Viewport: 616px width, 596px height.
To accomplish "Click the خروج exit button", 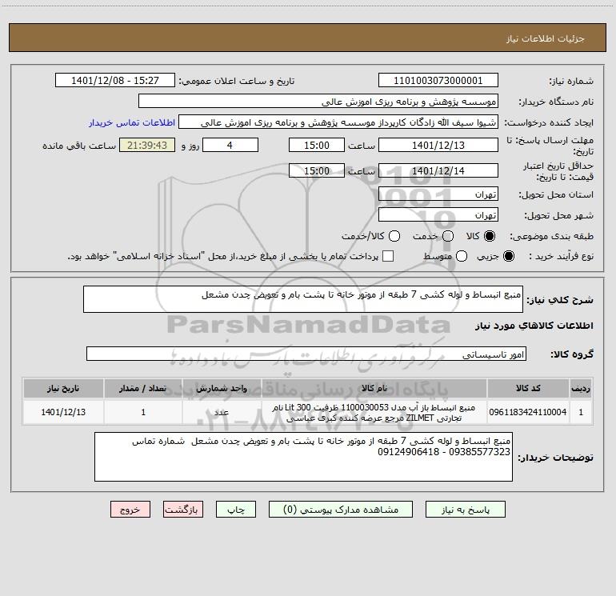I will tap(130, 510).
